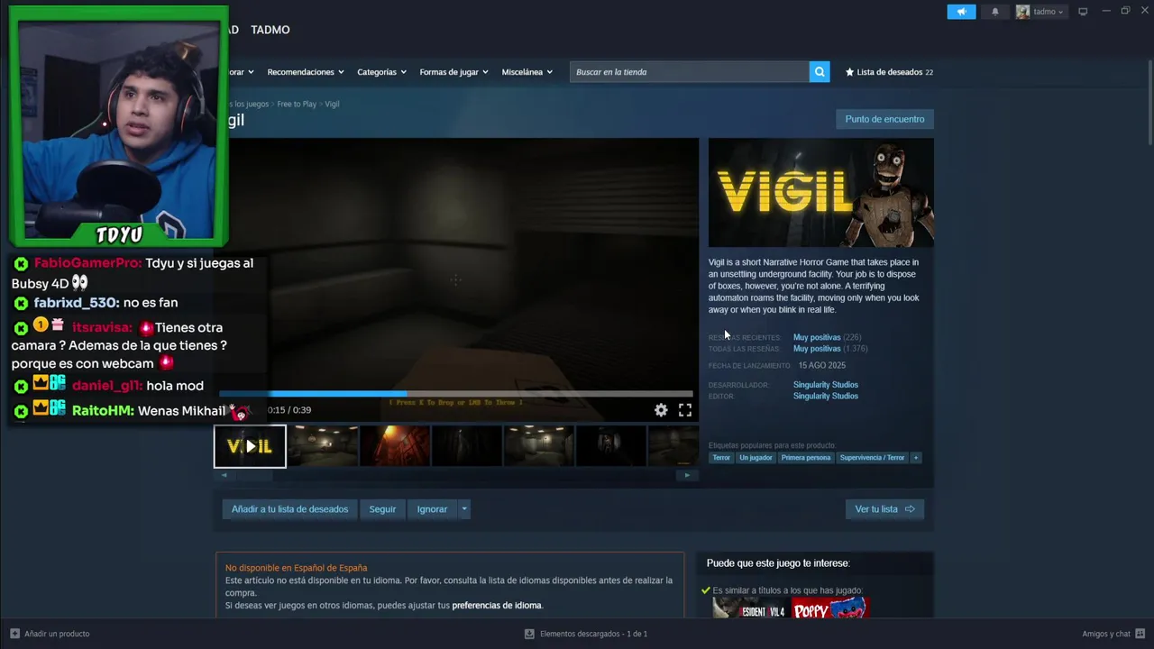
Task: Select the 'Primera persona' tag
Action: (806, 458)
